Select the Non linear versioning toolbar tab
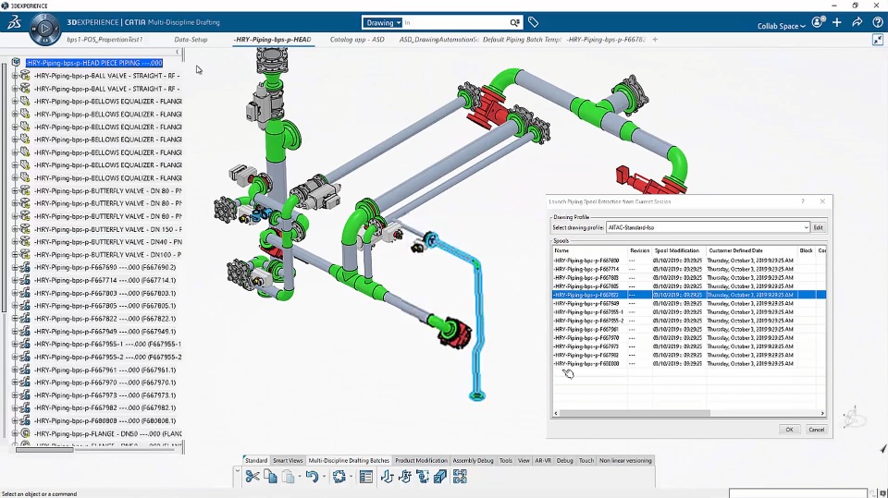 pyautogui.click(x=625, y=461)
